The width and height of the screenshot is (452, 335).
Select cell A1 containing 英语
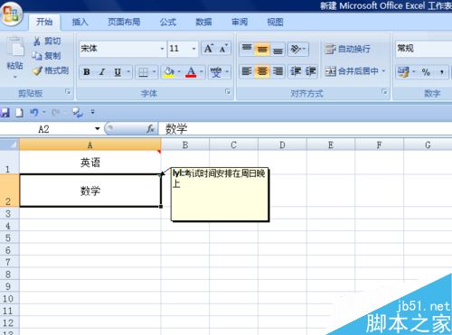click(90, 163)
